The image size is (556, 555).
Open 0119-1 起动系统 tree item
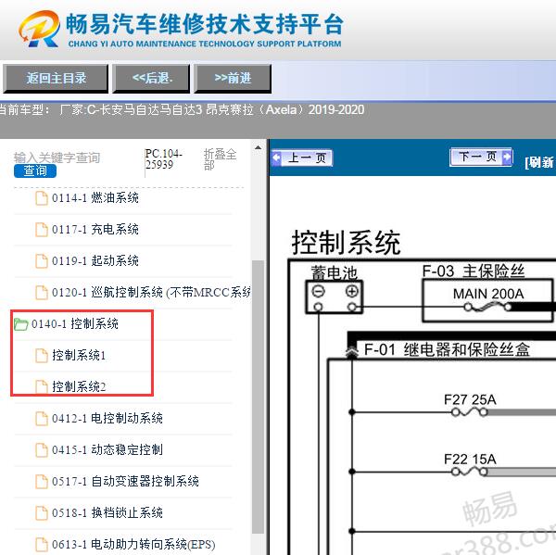[95, 261]
